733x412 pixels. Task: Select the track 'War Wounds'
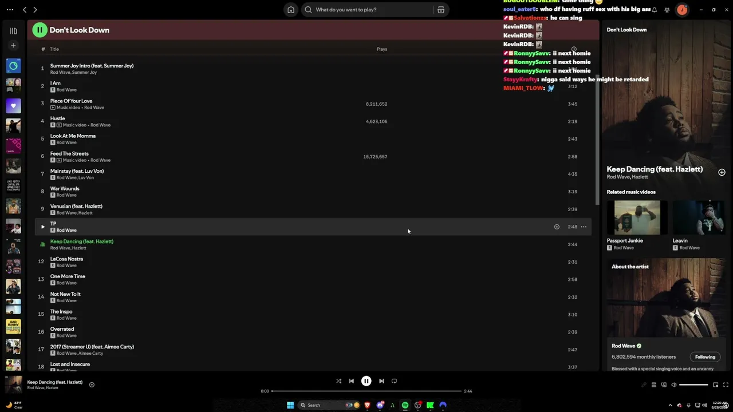[x=65, y=189]
